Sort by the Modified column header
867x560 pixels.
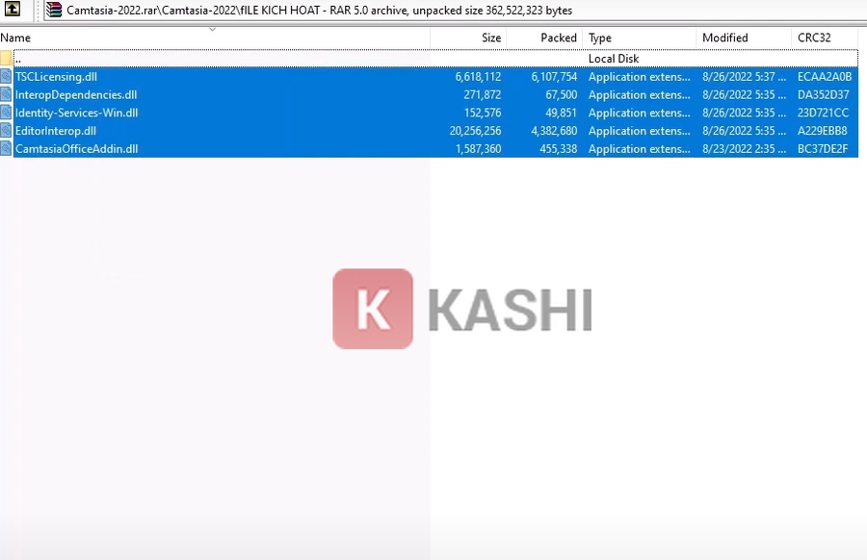724,38
